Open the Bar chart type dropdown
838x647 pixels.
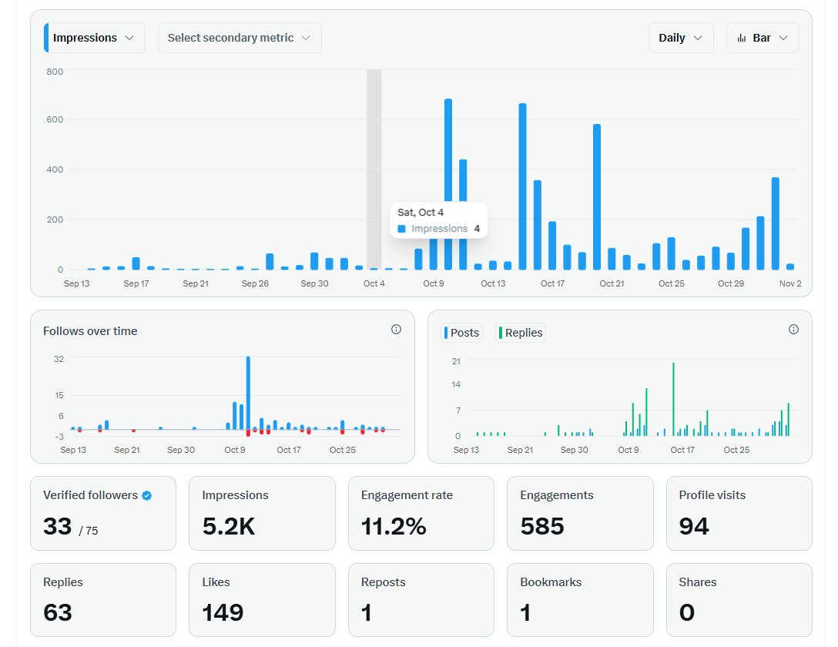click(x=763, y=38)
